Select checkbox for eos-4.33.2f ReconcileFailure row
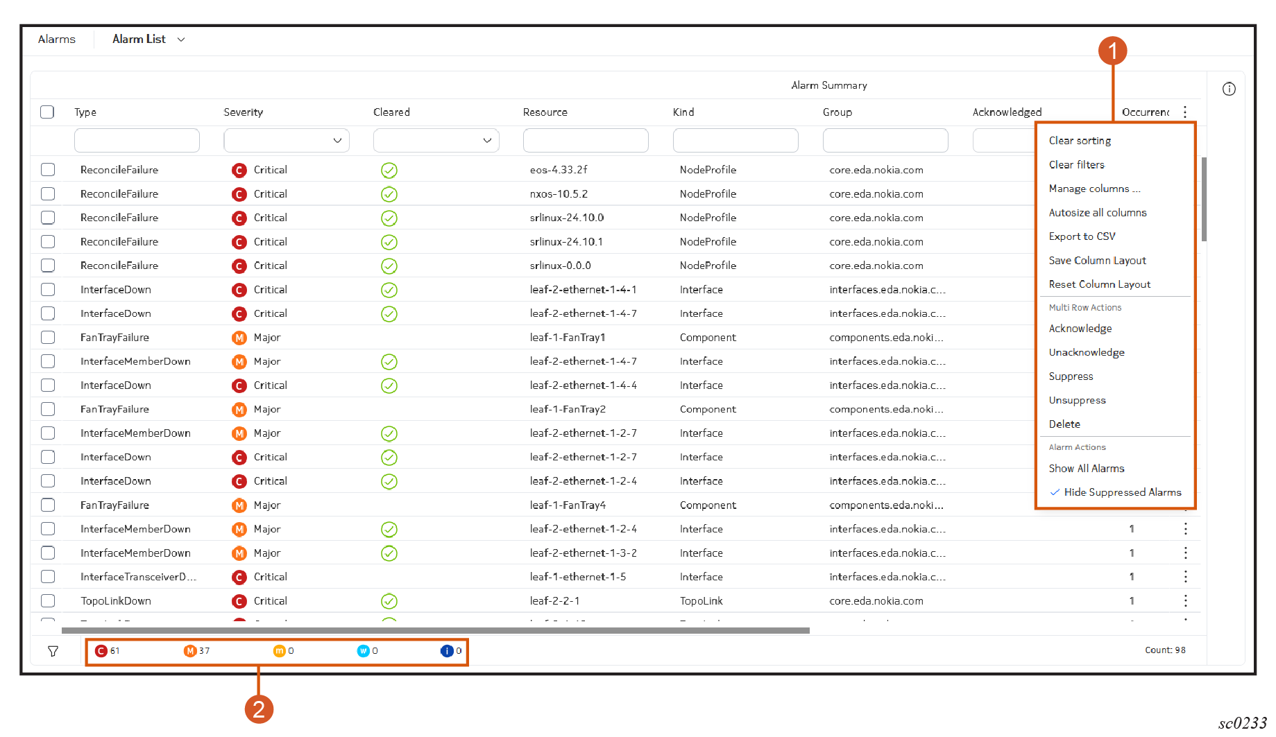Viewport: 1276px width, 737px height. pos(48,170)
